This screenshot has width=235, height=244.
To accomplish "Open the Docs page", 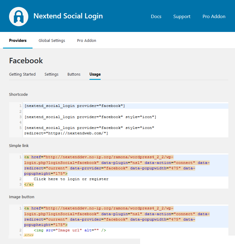I will (x=156, y=17).
